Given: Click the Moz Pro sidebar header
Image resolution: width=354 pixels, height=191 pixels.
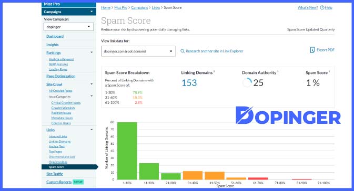Looking at the screenshot, I should pos(69,4).
